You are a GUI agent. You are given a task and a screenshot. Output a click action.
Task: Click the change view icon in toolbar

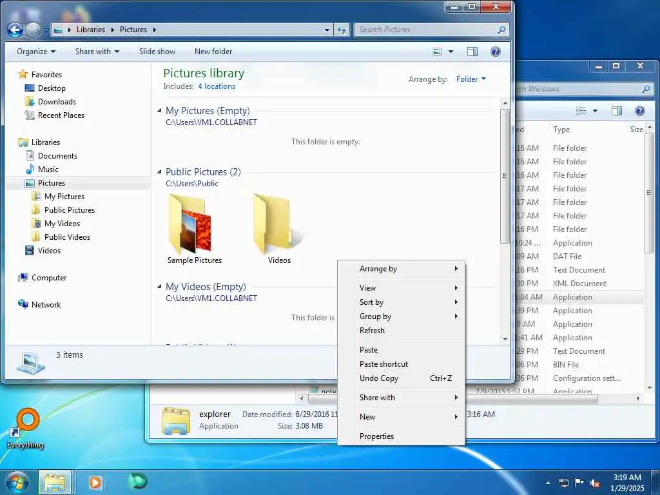click(x=438, y=52)
